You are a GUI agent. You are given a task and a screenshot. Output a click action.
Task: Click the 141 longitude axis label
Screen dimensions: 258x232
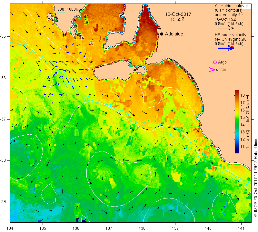click(x=241, y=228)
